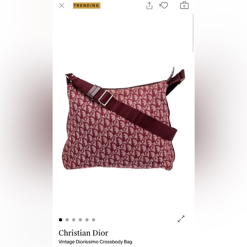Select the fifth image pagination dot
This screenshot has height=247, width=247.
pyautogui.click(x=87, y=220)
